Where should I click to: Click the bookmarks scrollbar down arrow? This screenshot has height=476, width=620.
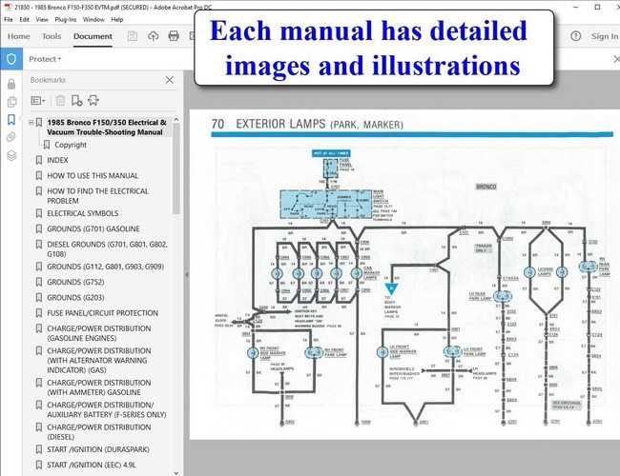(x=176, y=473)
